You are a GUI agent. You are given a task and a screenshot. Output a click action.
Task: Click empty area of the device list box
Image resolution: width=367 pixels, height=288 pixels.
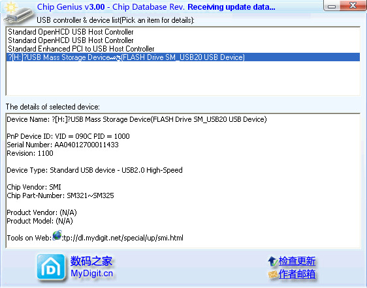pos(183,78)
